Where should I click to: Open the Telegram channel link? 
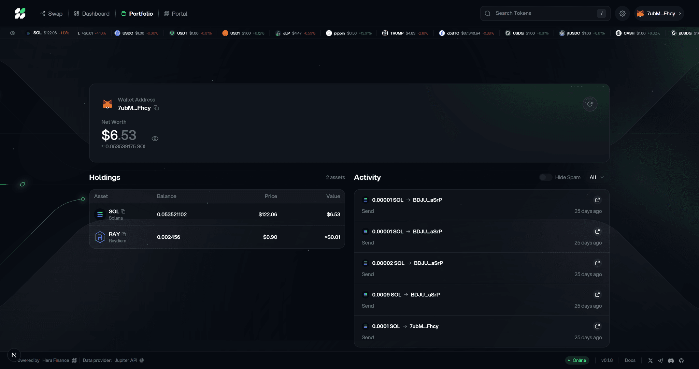point(660,360)
